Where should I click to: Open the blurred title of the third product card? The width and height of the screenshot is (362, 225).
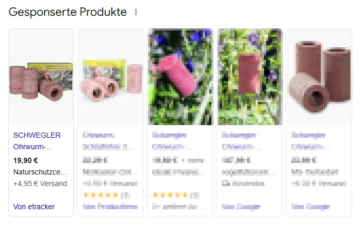[172, 141]
